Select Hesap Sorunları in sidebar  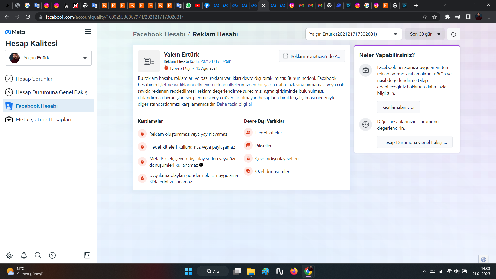pos(48,79)
